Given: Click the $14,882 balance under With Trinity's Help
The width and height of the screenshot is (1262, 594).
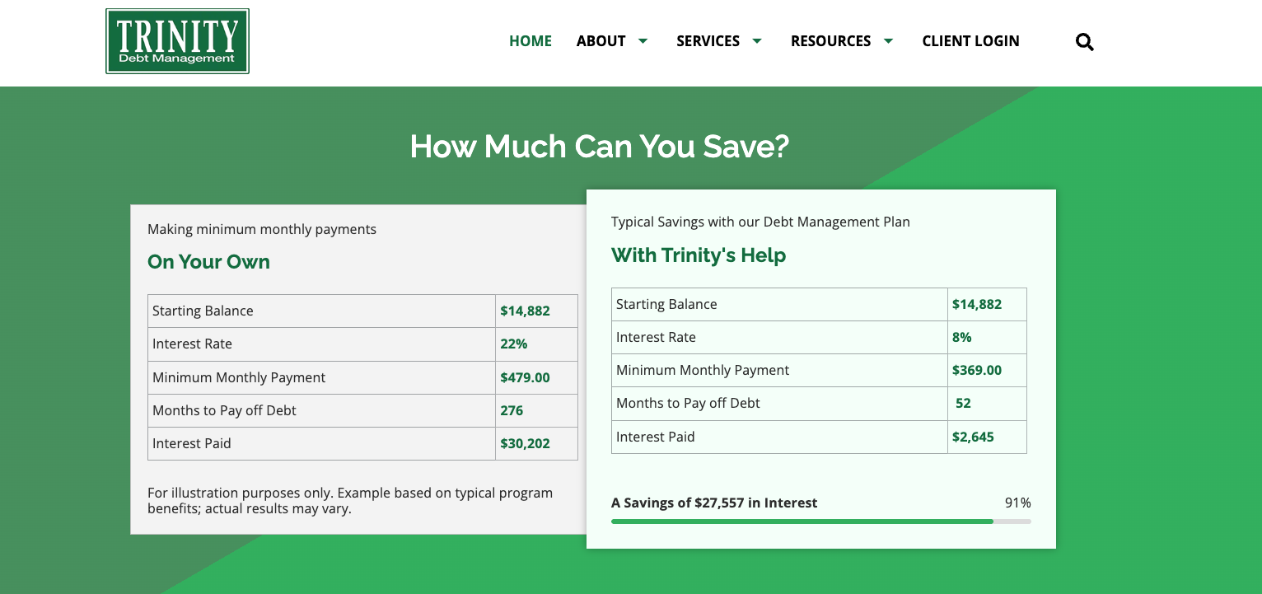Looking at the screenshot, I should 977,304.
